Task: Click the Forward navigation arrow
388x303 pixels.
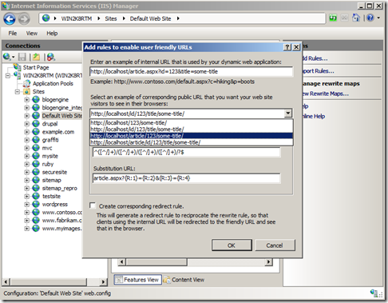Action: pos(24,19)
